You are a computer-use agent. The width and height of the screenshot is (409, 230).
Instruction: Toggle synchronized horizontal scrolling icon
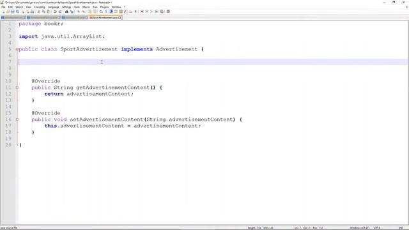click(95, 11)
